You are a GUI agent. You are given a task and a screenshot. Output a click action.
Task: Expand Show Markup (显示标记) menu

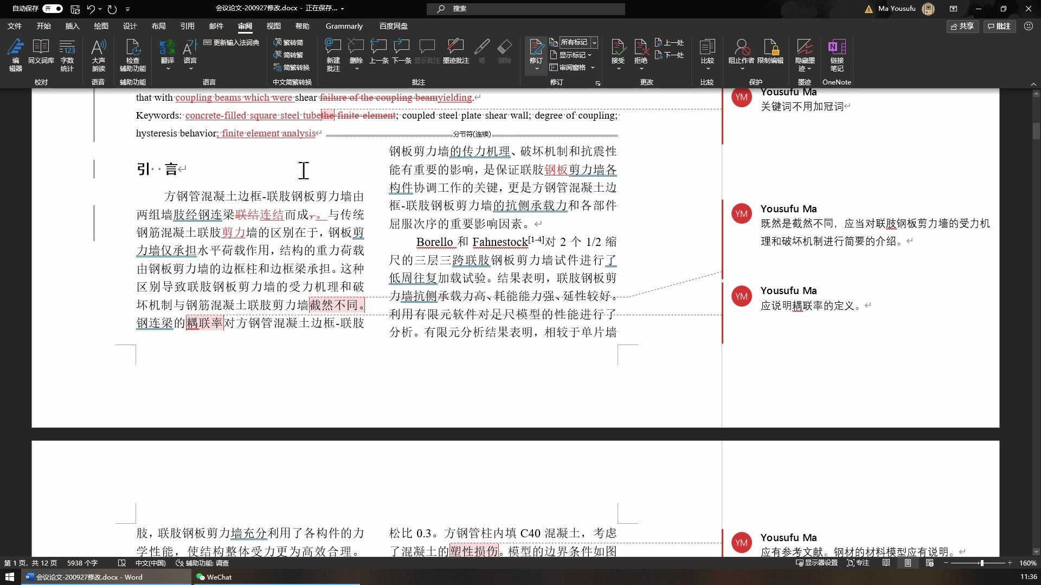(x=571, y=55)
